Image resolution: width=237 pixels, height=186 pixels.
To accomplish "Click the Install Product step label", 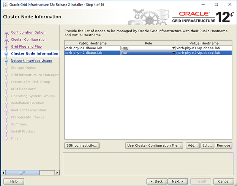I will (23, 131).
